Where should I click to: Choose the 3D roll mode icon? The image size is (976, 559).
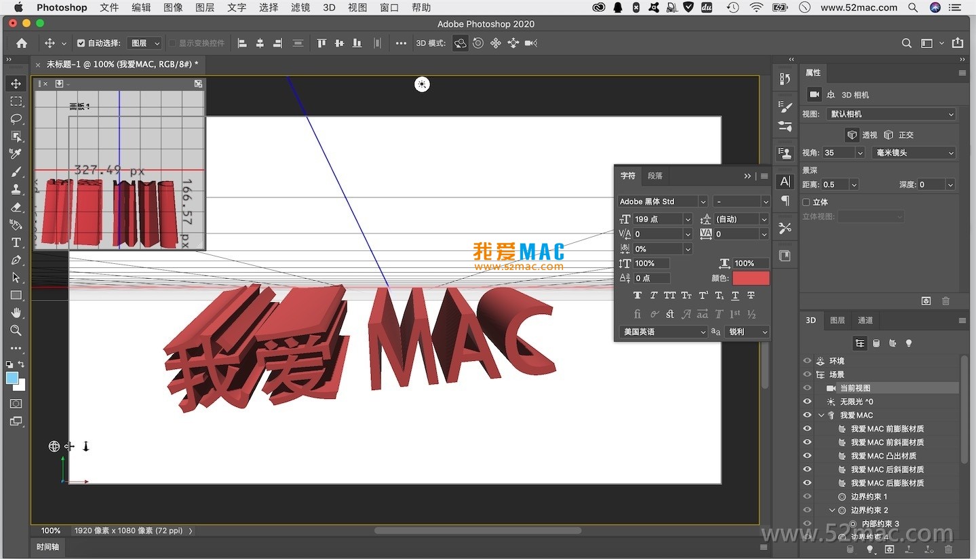(478, 43)
